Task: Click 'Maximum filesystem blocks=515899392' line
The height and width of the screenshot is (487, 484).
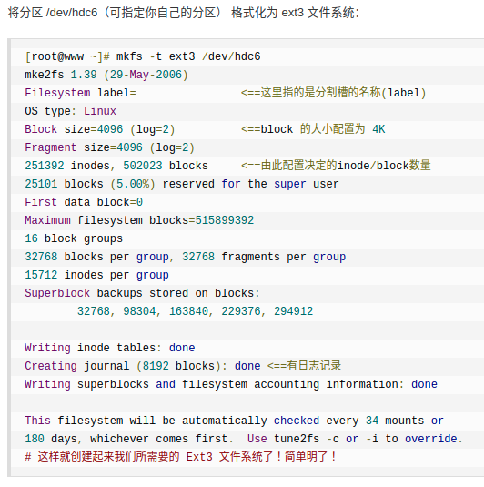Action: tap(139, 220)
